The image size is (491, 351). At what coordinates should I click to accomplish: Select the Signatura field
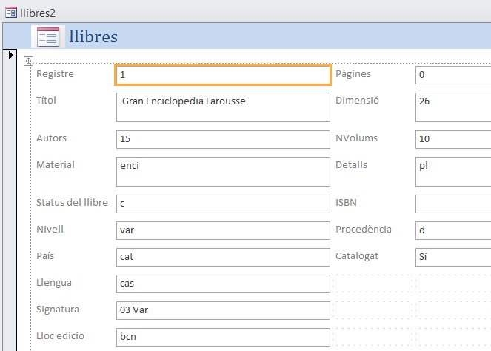pyautogui.click(x=223, y=310)
